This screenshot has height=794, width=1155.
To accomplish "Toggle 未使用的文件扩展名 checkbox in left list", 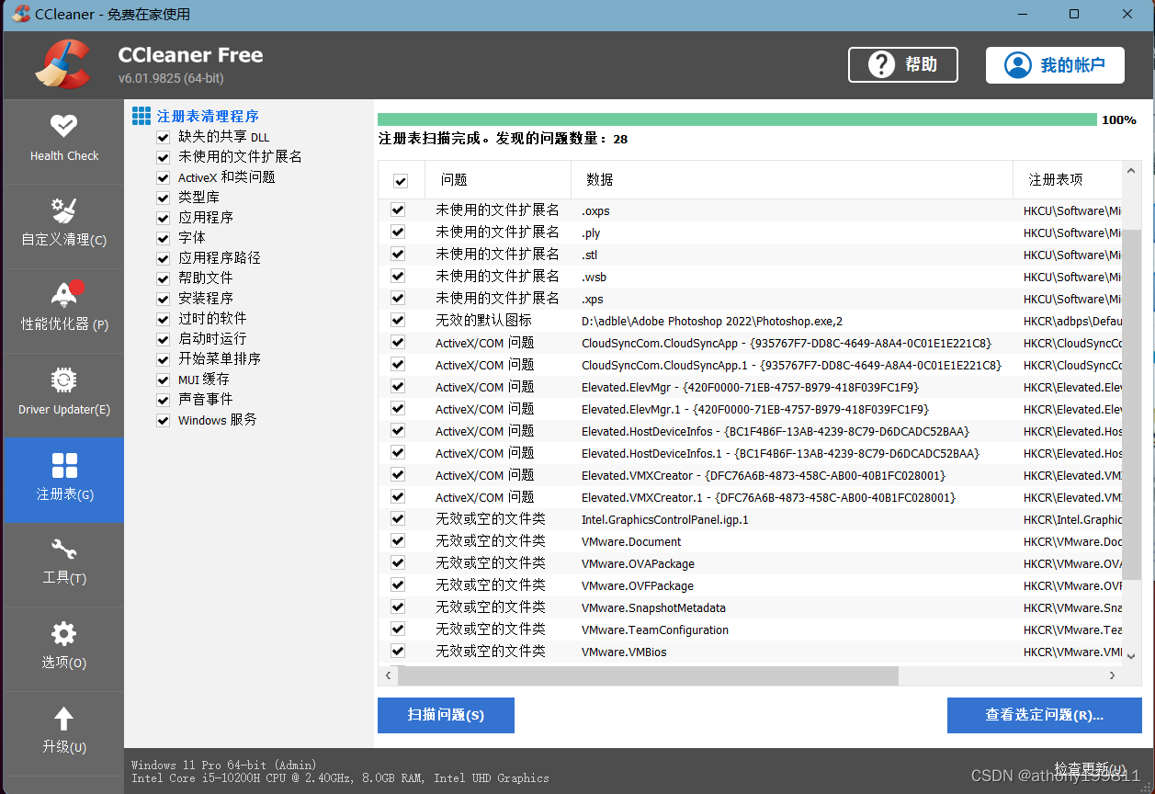I will pyautogui.click(x=163, y=157).
